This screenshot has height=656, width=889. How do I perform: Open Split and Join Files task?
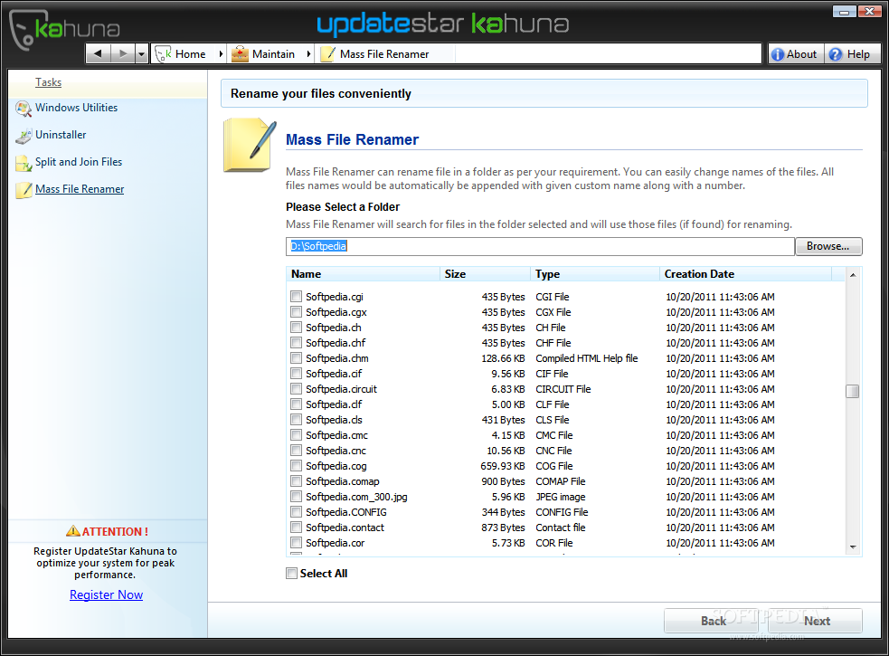pos(79,162)
